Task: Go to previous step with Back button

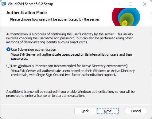Action: coord(85,111)
